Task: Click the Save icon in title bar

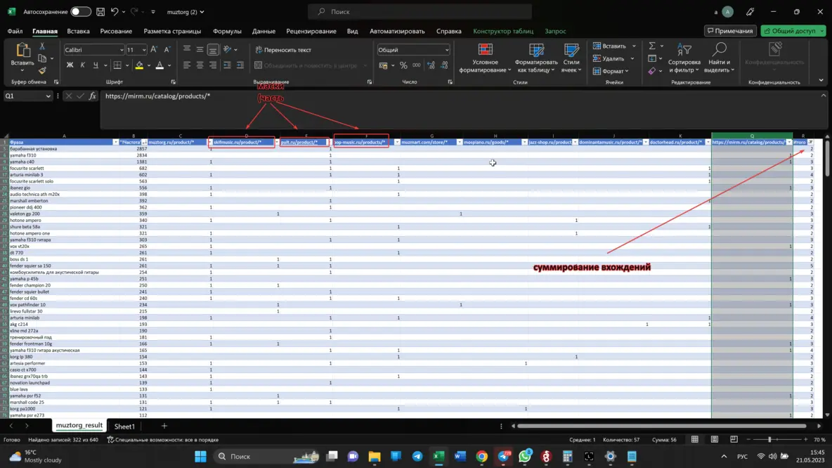Action: [x=100, y=12]
